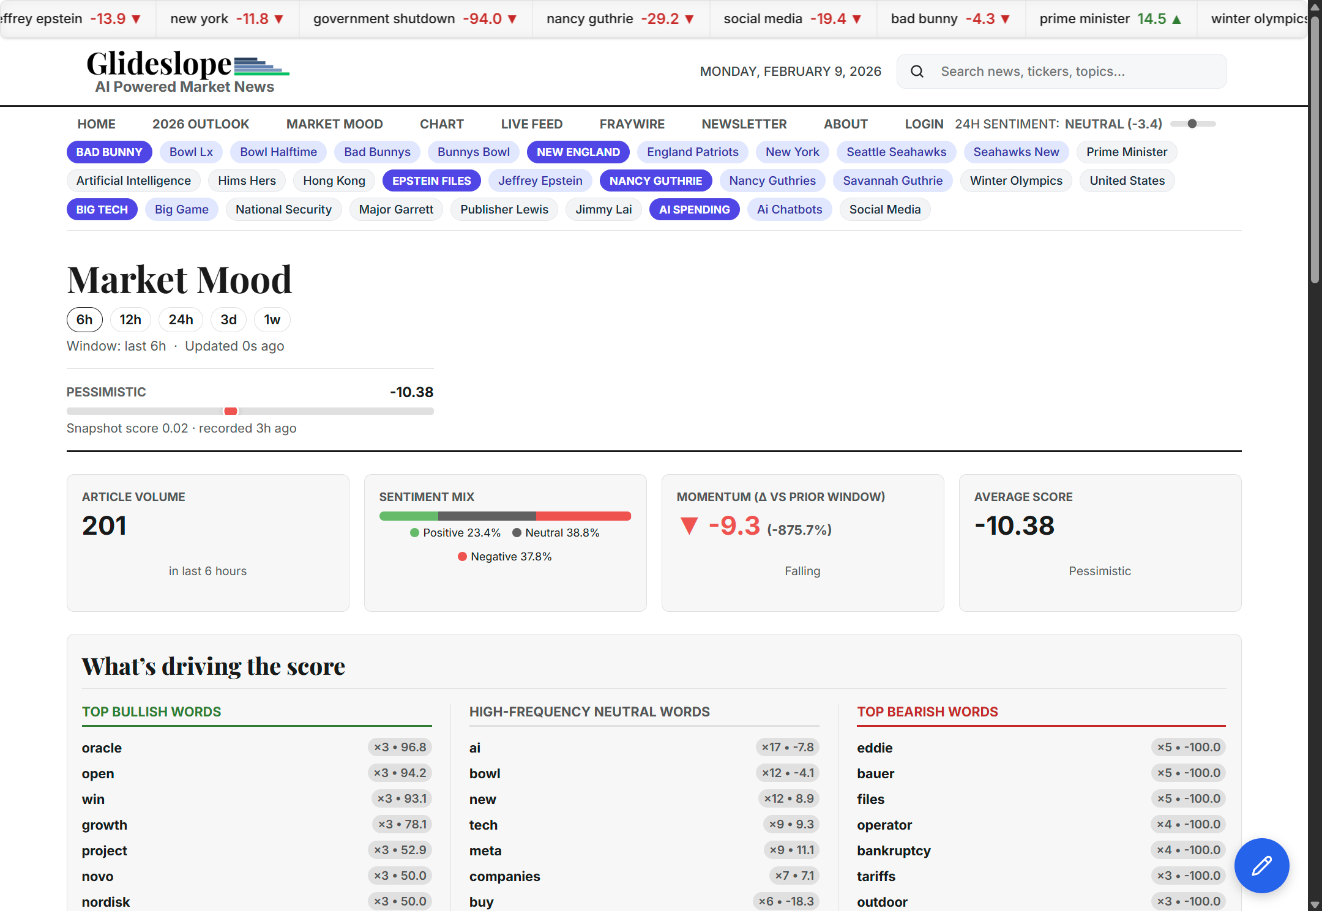Click the bad bunny ticker down arrow
The image size is (1322, 911).
pos(1005,20)
